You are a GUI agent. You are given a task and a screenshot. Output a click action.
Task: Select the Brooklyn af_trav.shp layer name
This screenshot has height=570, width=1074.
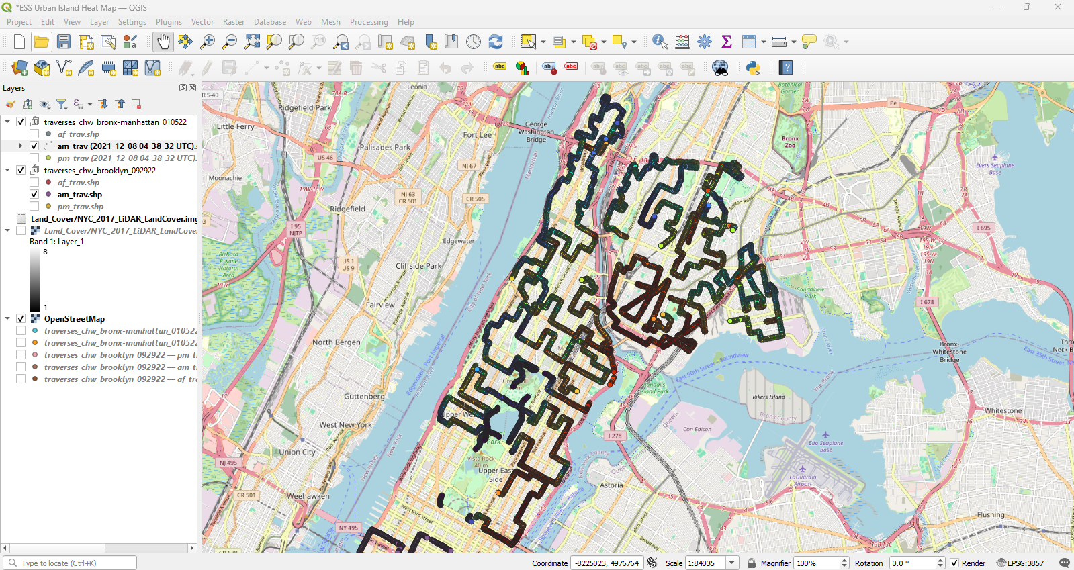click(x=79, y=183)
